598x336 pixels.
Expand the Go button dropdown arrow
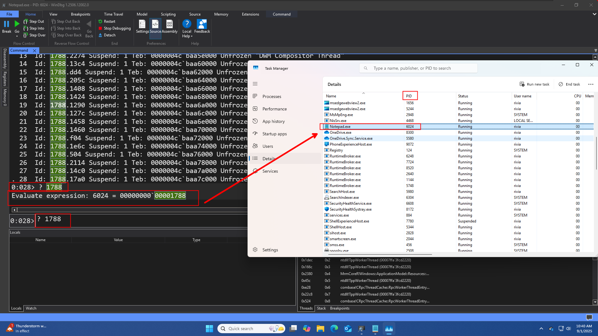pos(17,36)
